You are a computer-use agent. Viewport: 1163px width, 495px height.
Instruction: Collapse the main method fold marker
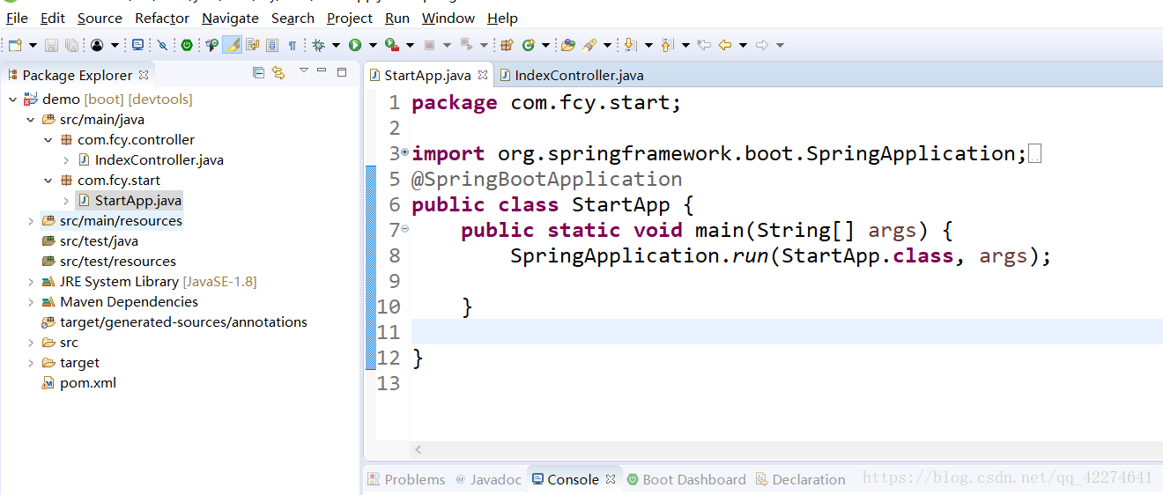pos(405,229)
